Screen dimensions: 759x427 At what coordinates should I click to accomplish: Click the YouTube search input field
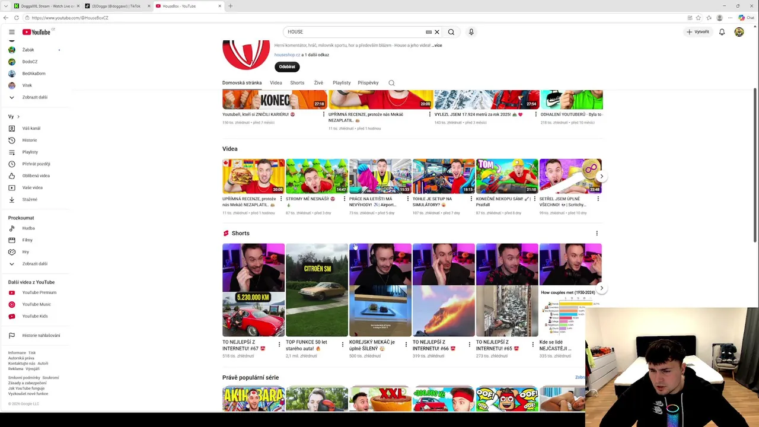pos(354,32)
